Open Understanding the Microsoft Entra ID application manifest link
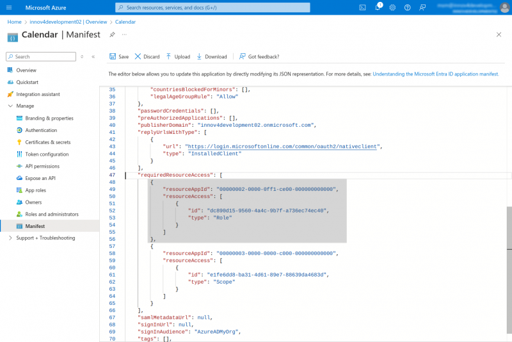 coord(436,74)
